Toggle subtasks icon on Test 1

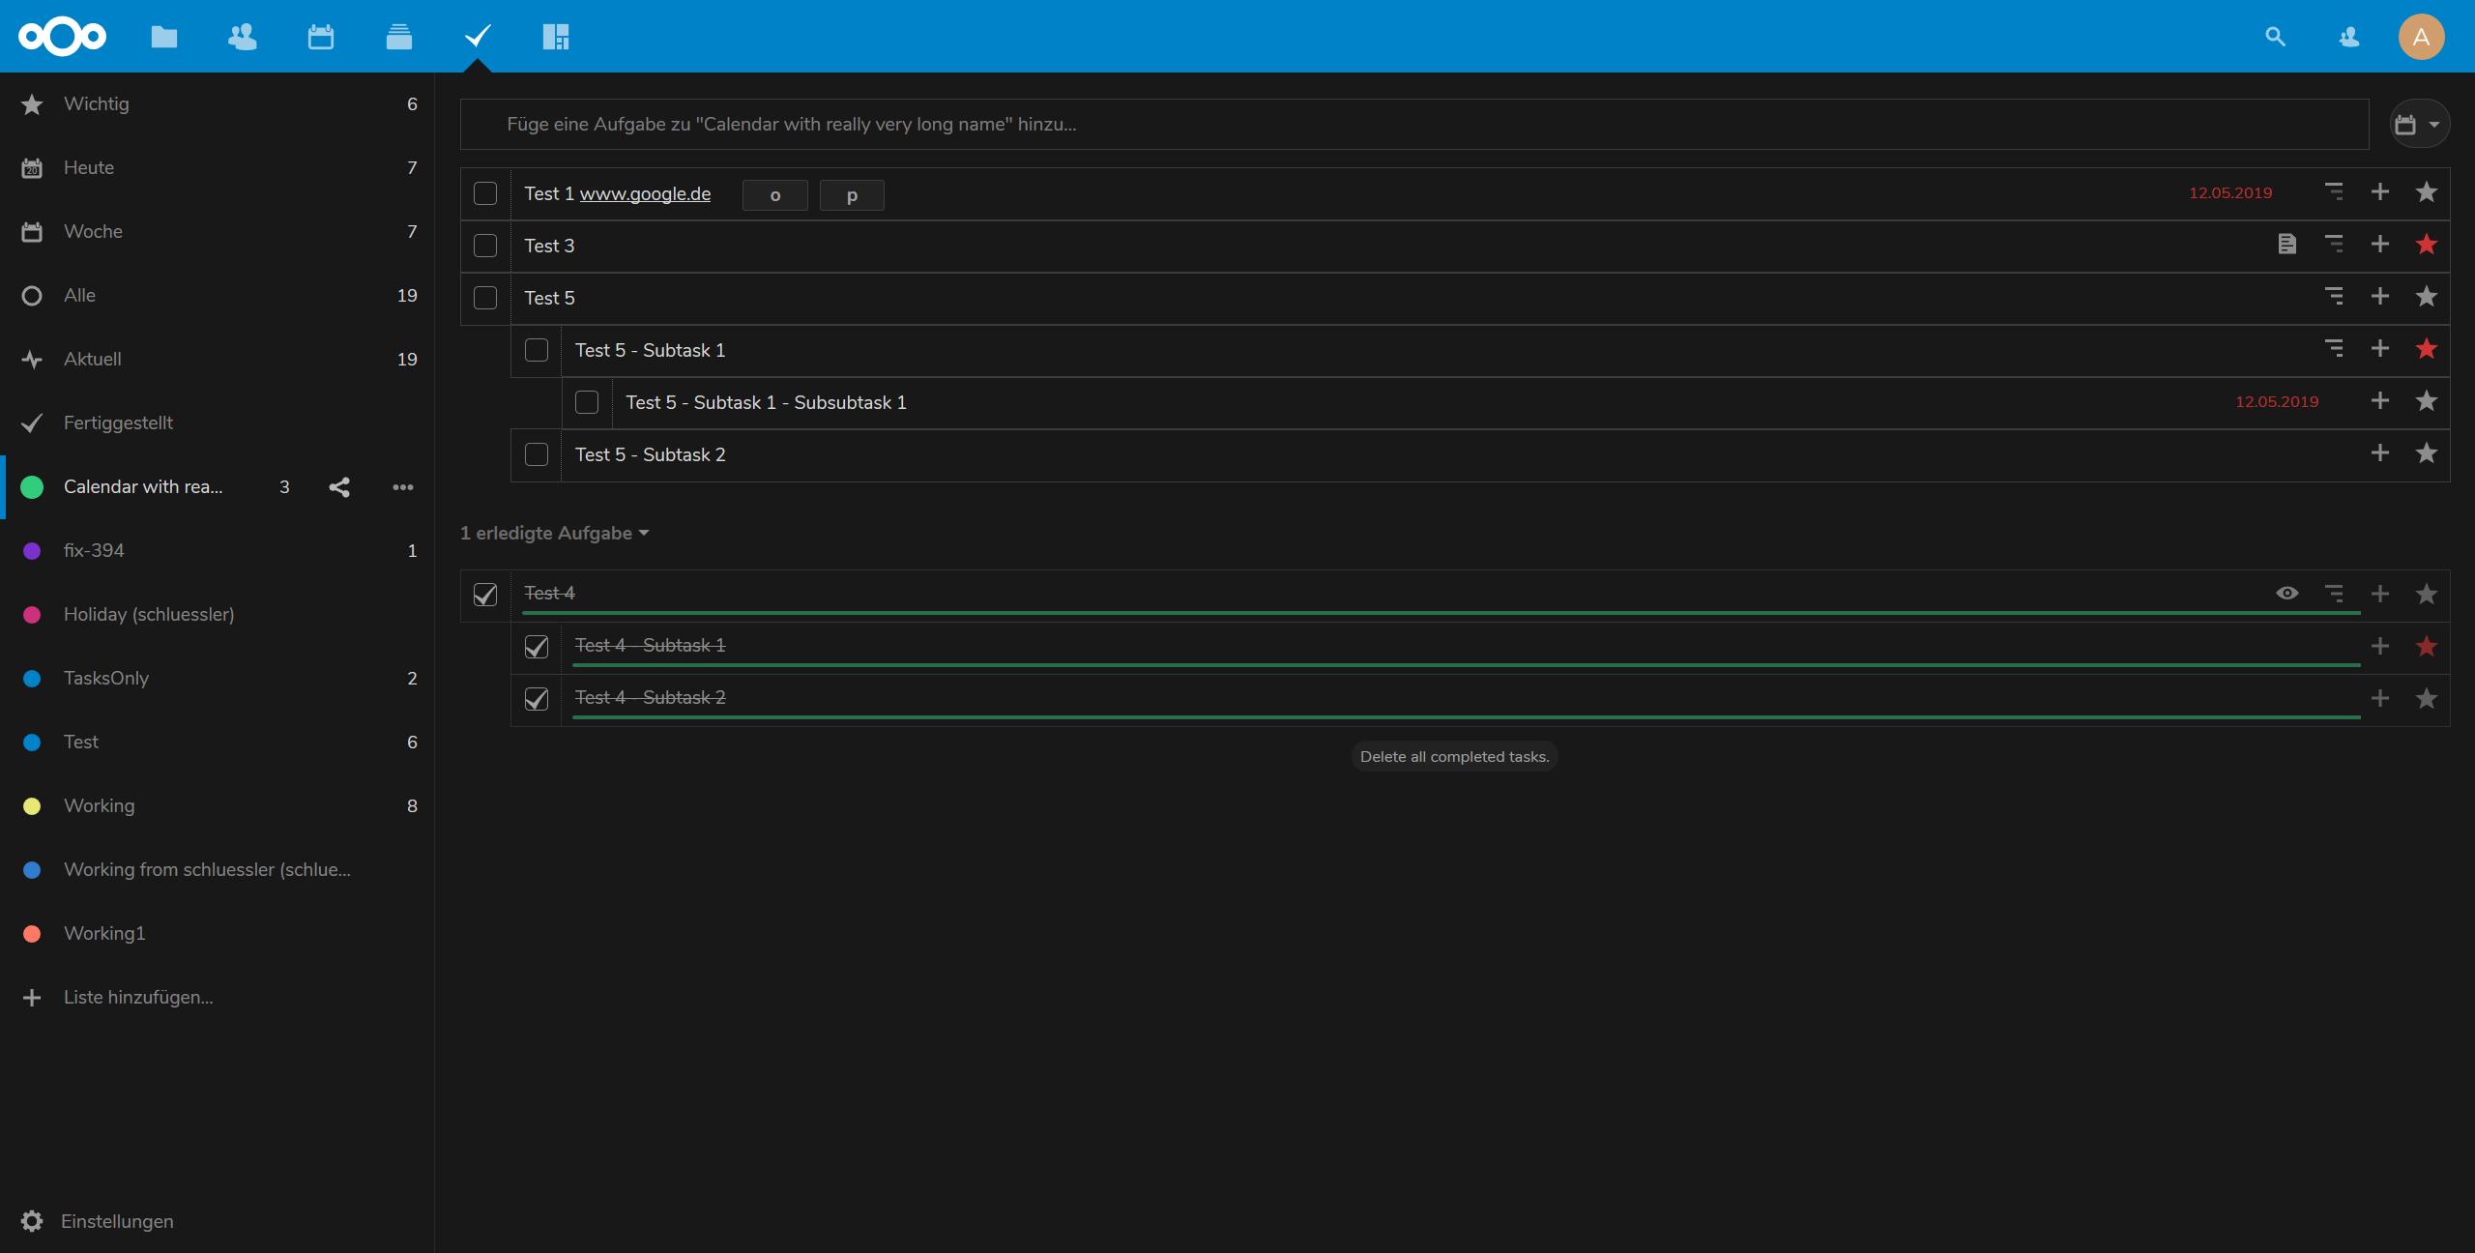(2334, 192)
